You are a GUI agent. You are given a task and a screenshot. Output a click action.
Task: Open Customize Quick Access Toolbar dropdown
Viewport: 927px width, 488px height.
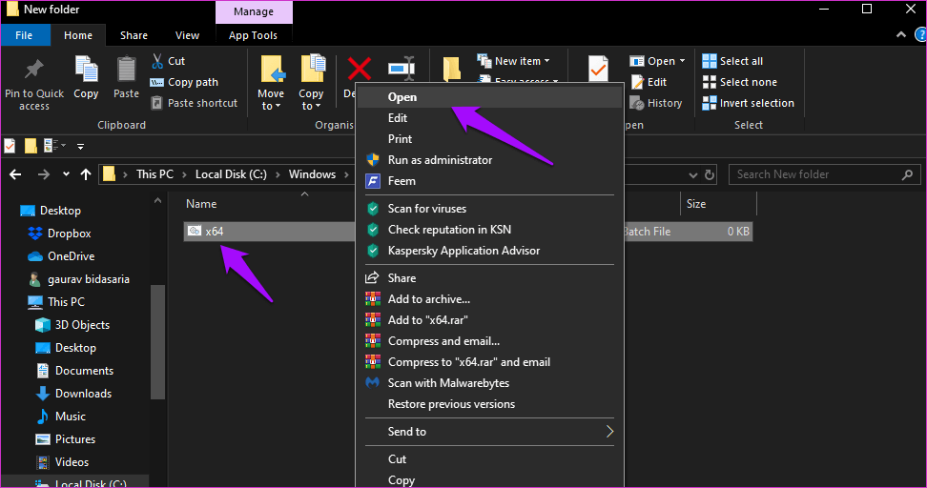coord(80,146)
